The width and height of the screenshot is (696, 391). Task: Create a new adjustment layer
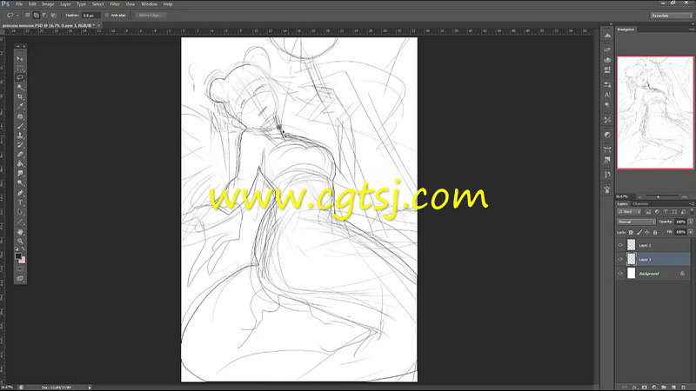(654, 388)
